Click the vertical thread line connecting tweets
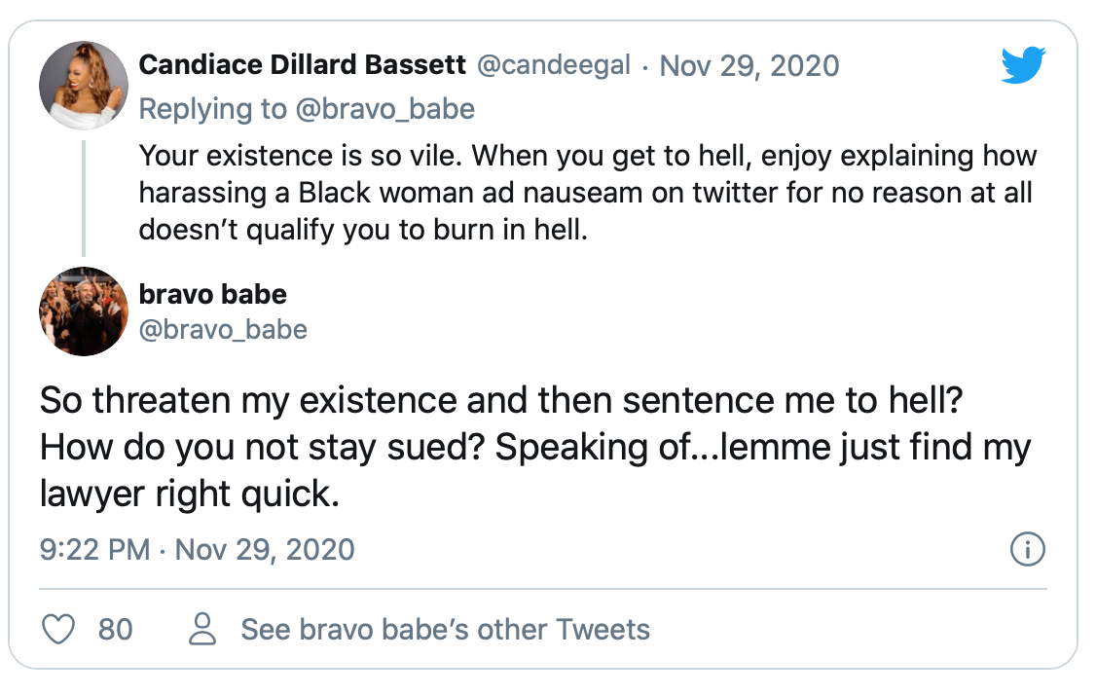The height and width of the screenshot is (695, 1096). 84,199
